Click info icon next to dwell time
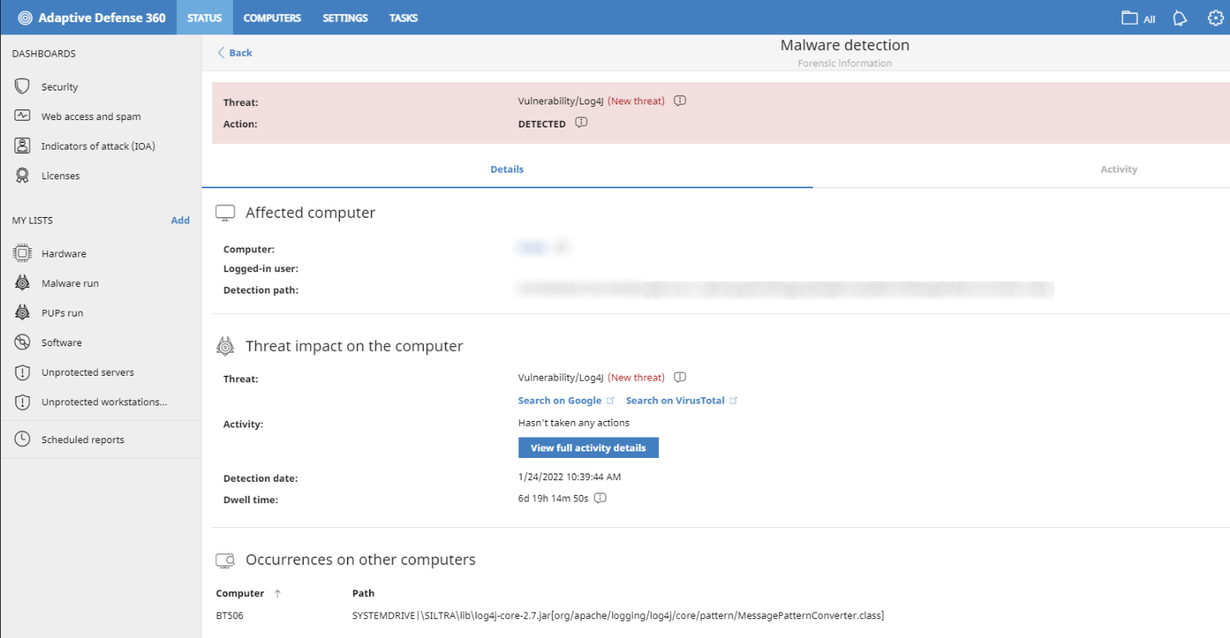The height and width of the screenshot is (638, 1230). tap(601, 497)
